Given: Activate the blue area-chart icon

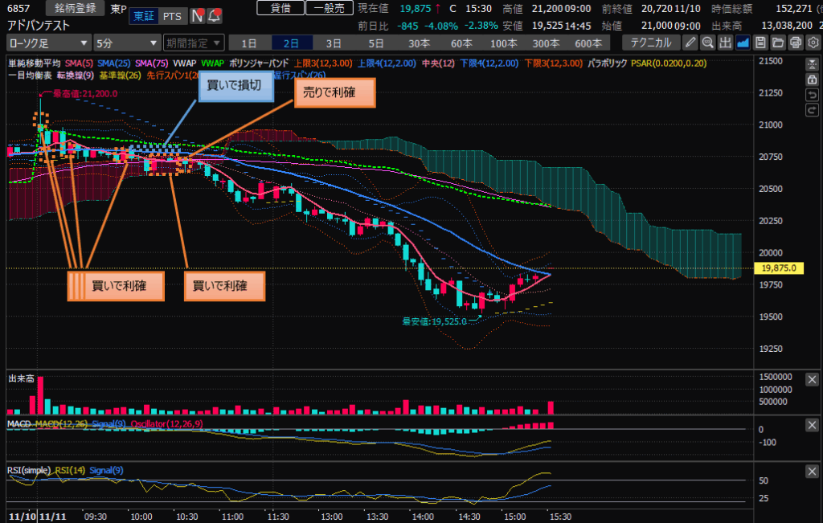Looking at the screenshot, I should coord(743,43).
